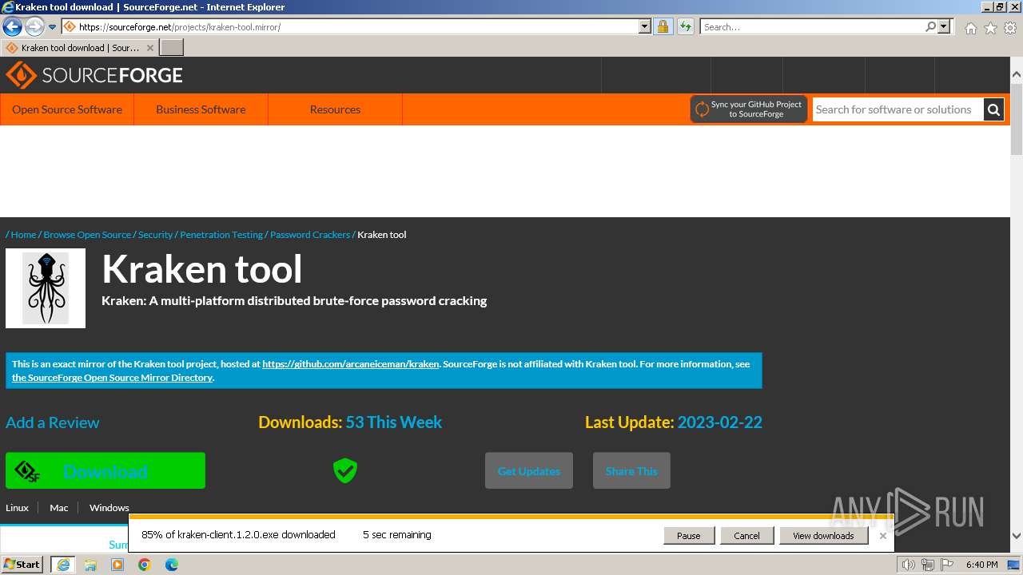The image size is (1023, 575).
Task: Click the Home icon in IE
Action: click(x=970, y=28)
